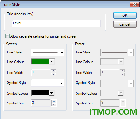Increase the Printer Symbol Size value
The image size is (140, 119).
pyautogui.click(x=123, y=101)
